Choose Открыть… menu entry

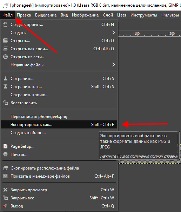click(x=59, y=41)
